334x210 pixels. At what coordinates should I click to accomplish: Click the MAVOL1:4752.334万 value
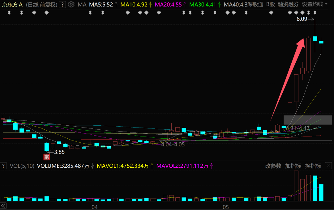[x=123, y=166]
